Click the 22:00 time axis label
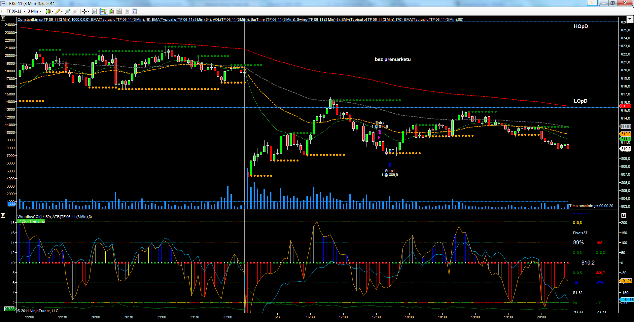This screenshot has height=322, width=634. coord(228,317)
